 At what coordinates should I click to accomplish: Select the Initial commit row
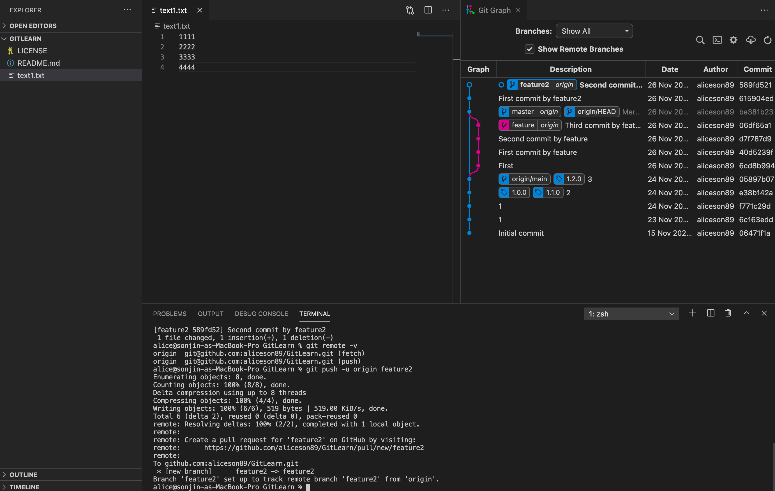pos(521,233)
